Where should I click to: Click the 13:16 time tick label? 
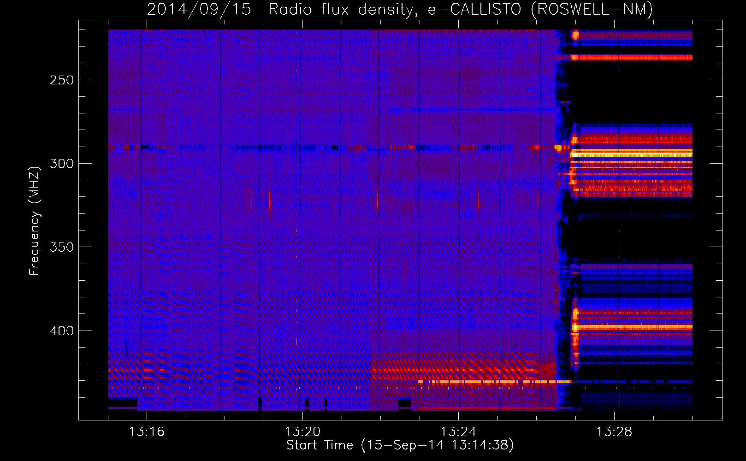tap(147, 431)
